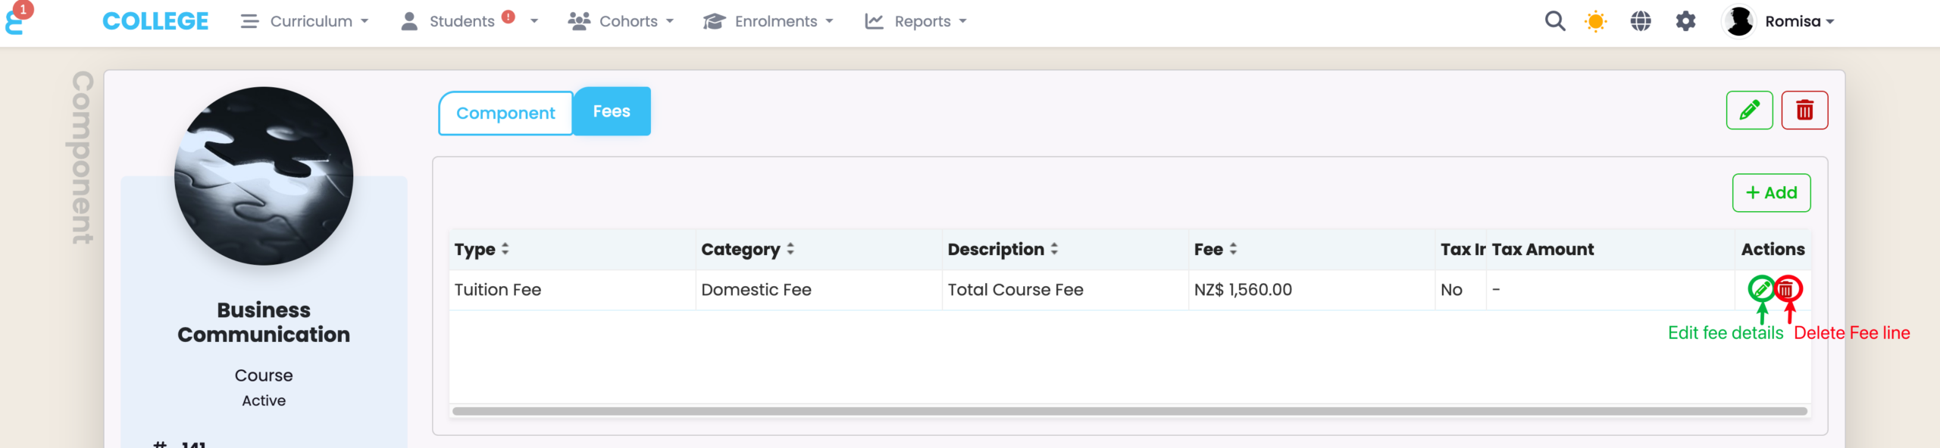Click the search magnifier icon
The image size is (1940, 448).
[x=1554, y=21]
